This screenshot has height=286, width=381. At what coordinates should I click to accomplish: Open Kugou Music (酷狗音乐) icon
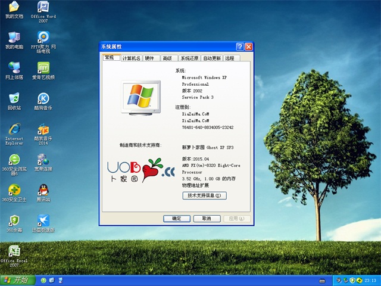pyautogui.click(x=43, y=99)
